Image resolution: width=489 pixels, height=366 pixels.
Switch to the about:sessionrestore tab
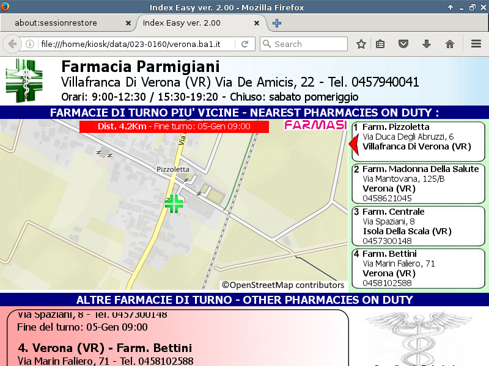64,23
